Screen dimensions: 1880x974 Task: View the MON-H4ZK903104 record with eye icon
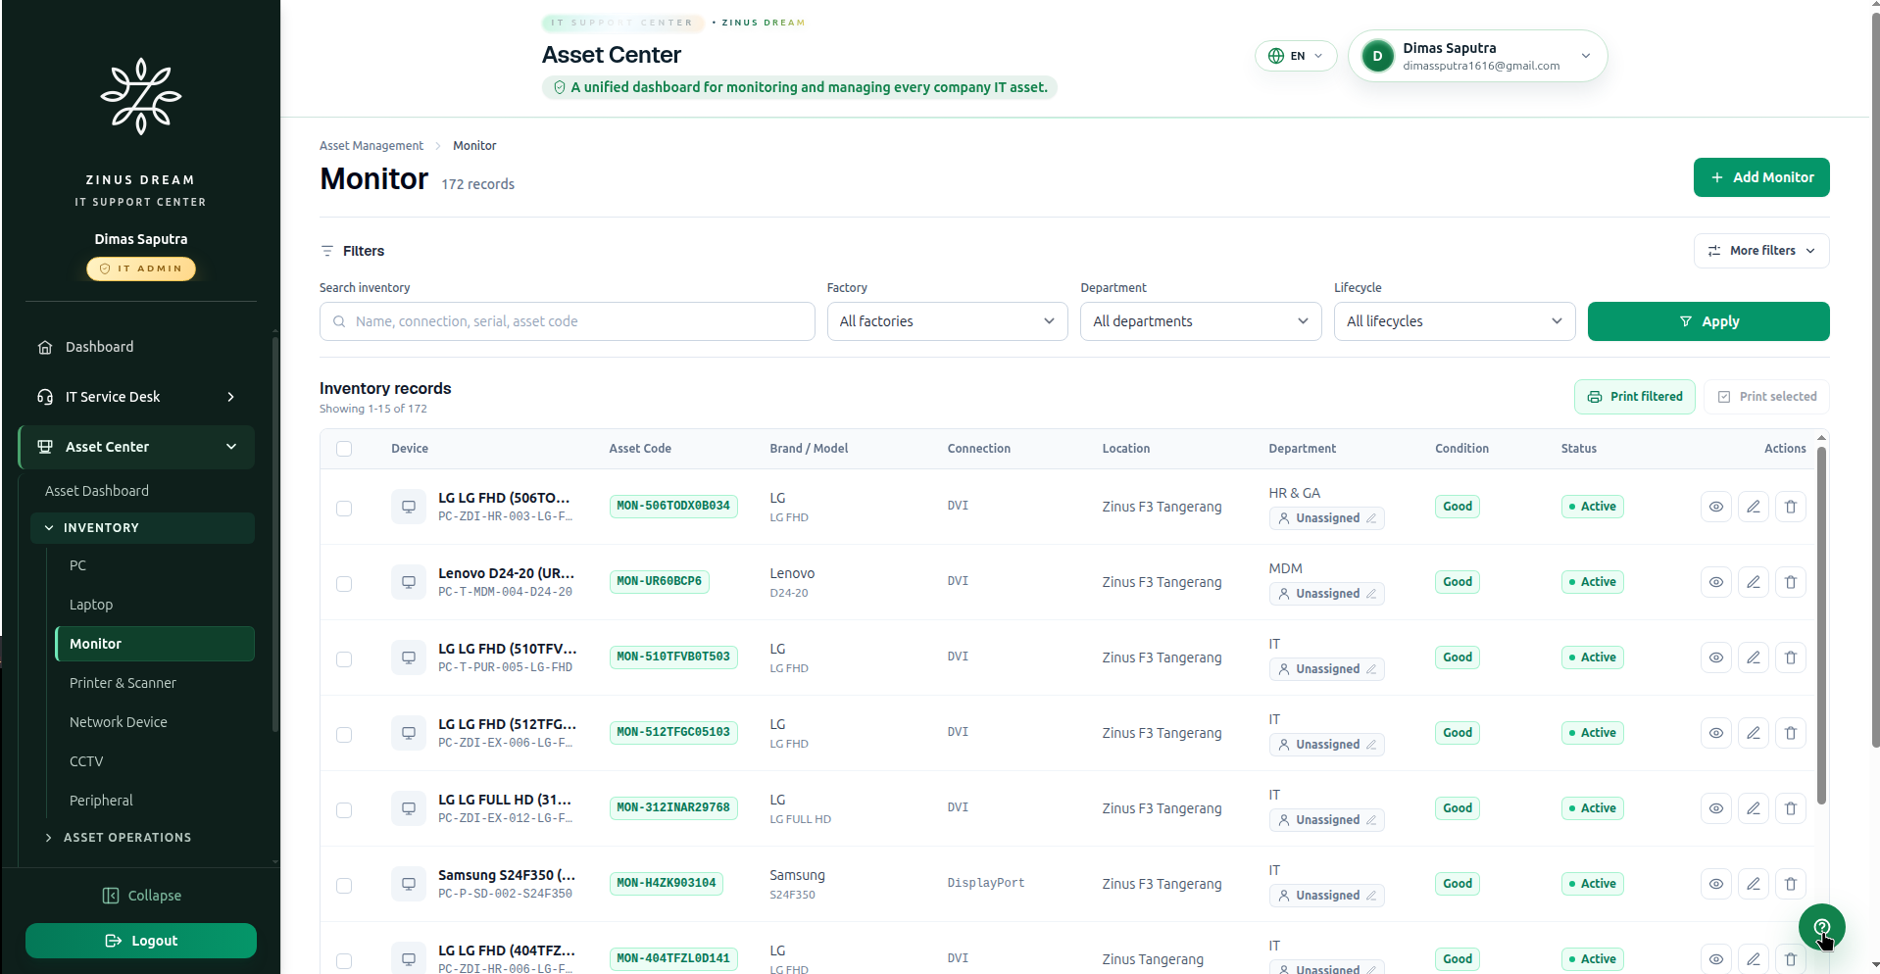tap(1715, 884)
